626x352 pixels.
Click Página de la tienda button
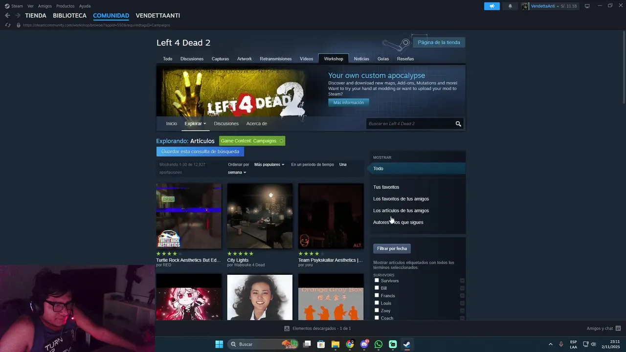coord(439,43)
